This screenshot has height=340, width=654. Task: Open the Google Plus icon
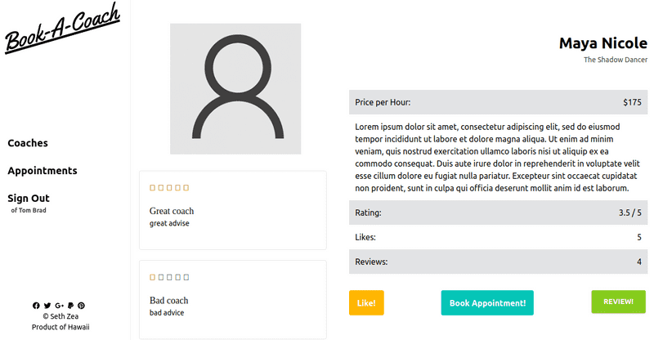59,306
